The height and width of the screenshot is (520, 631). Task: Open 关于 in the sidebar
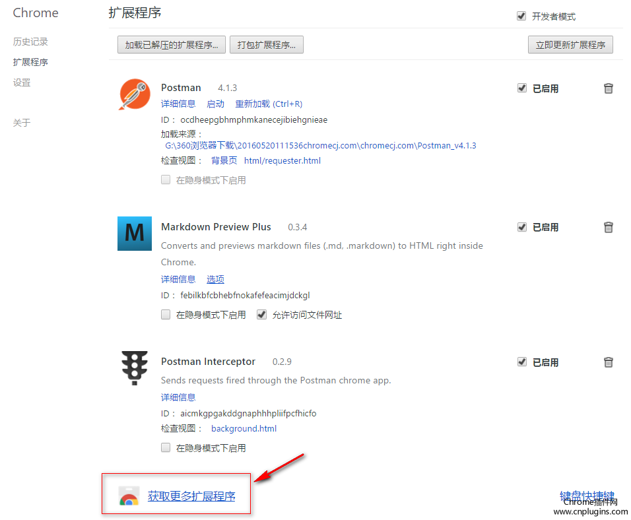click(x=22, y=123)
